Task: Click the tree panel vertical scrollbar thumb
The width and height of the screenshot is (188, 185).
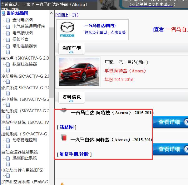Action: point(51,62)
